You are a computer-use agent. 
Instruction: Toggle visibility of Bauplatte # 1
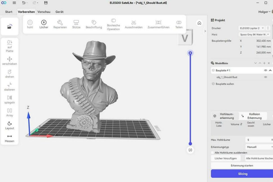pyautogui.click(x=265, y=70)
